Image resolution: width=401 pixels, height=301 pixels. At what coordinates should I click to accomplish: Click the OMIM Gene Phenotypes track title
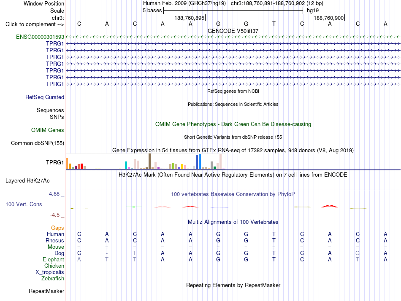pos(233,124)
